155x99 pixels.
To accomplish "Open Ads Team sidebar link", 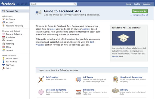I will click(x=10, y=65).
